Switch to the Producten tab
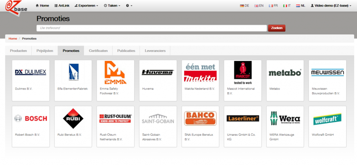Viewport: 357px width, 165px height. (18, 51)
